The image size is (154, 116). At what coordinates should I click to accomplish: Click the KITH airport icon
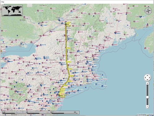(x=33, y=68)
